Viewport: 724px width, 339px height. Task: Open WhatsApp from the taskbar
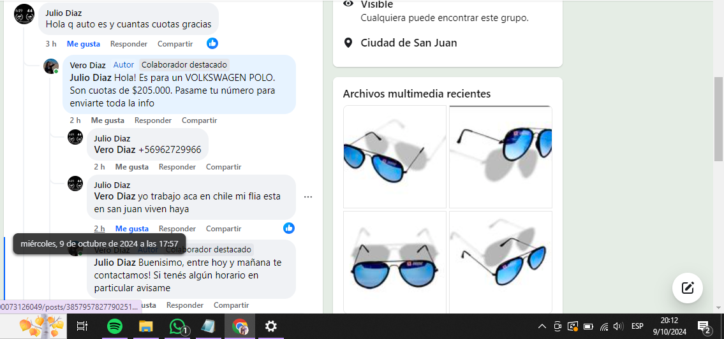pos(177,326)
